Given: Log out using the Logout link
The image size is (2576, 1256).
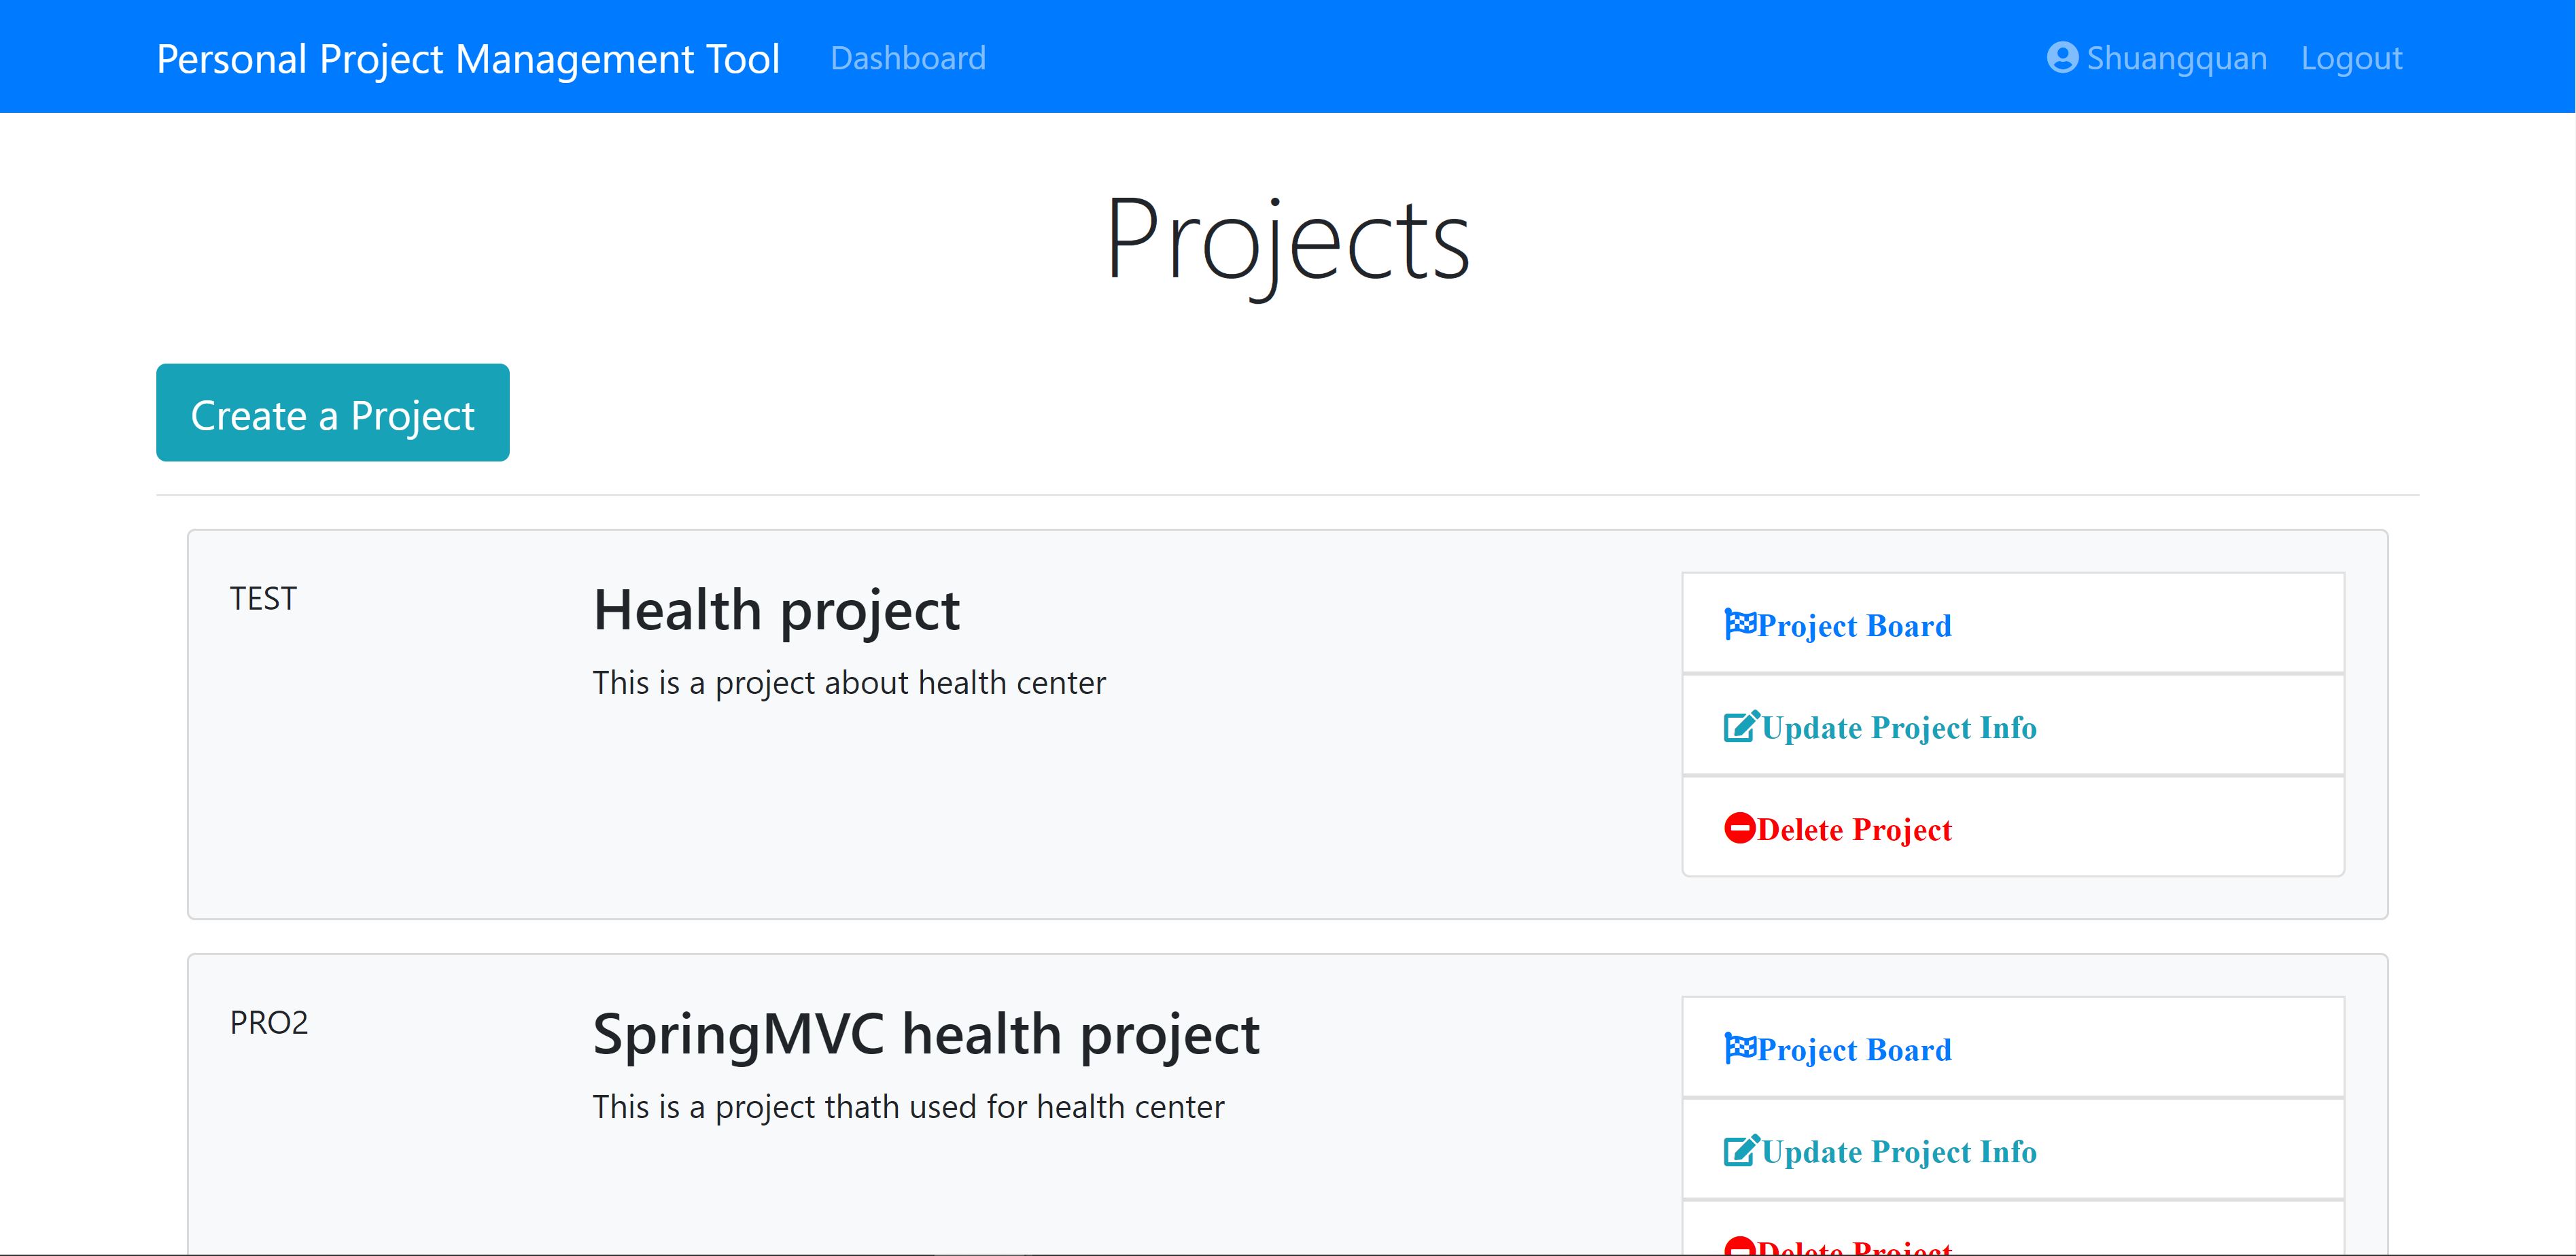Looking at the screenshot, I should tap(2351, 58).
